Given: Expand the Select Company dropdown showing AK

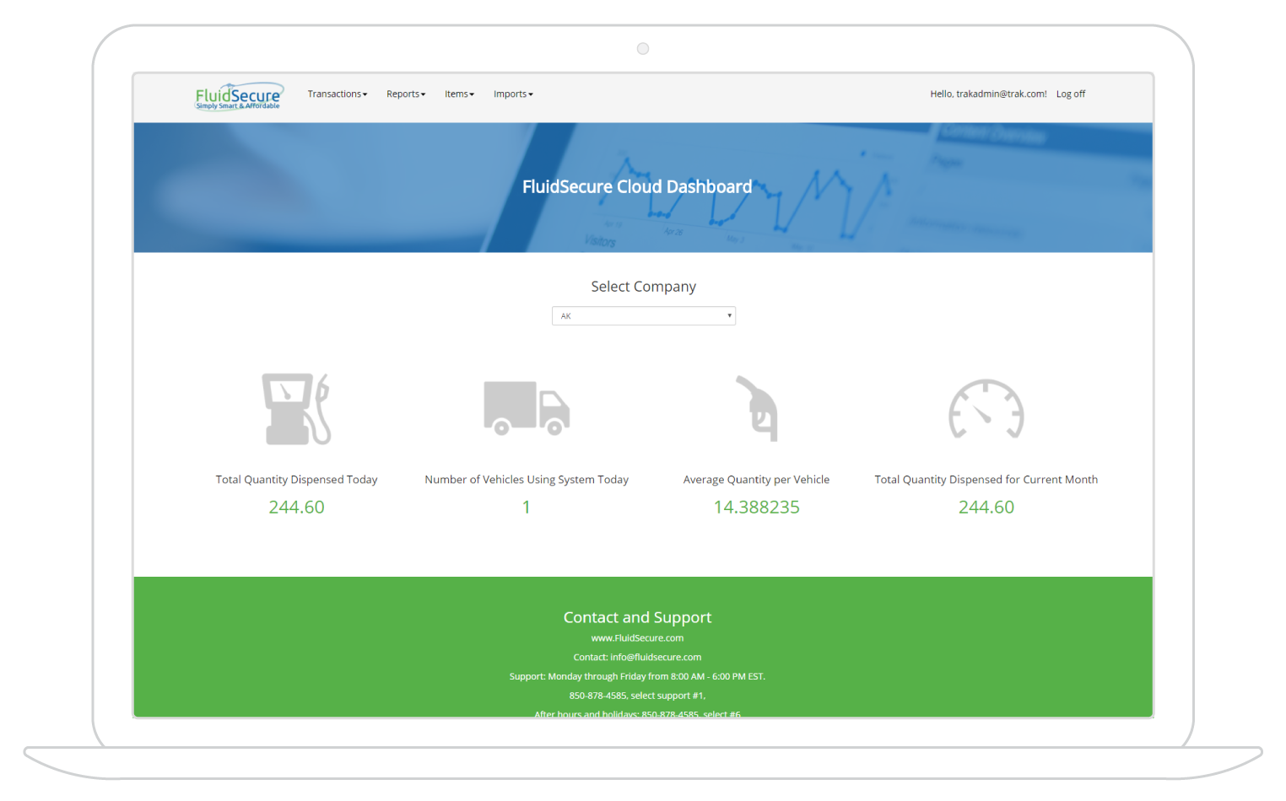Looking at the screenshot, I should point(644,315).
